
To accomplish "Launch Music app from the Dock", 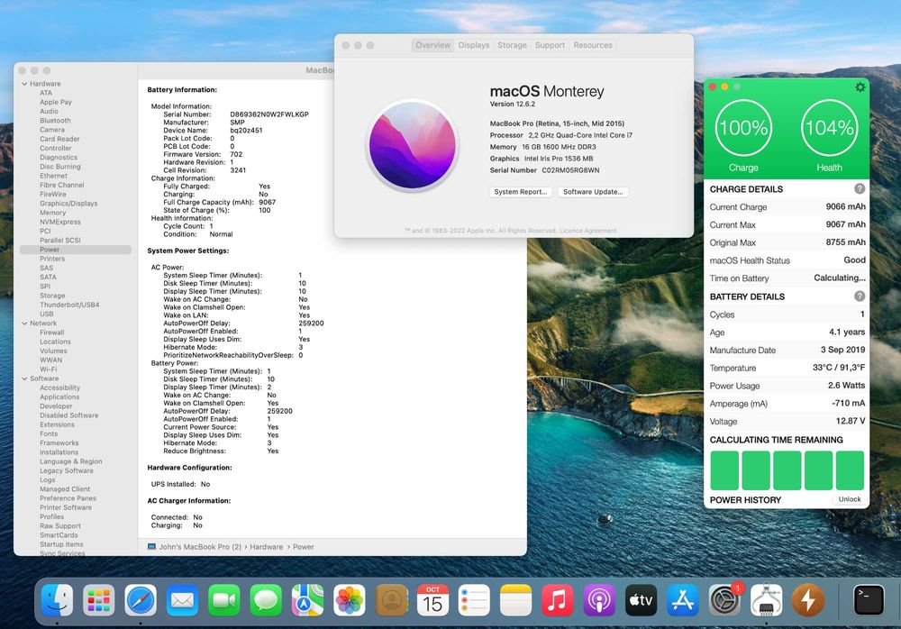I will [x=558, y=600].
